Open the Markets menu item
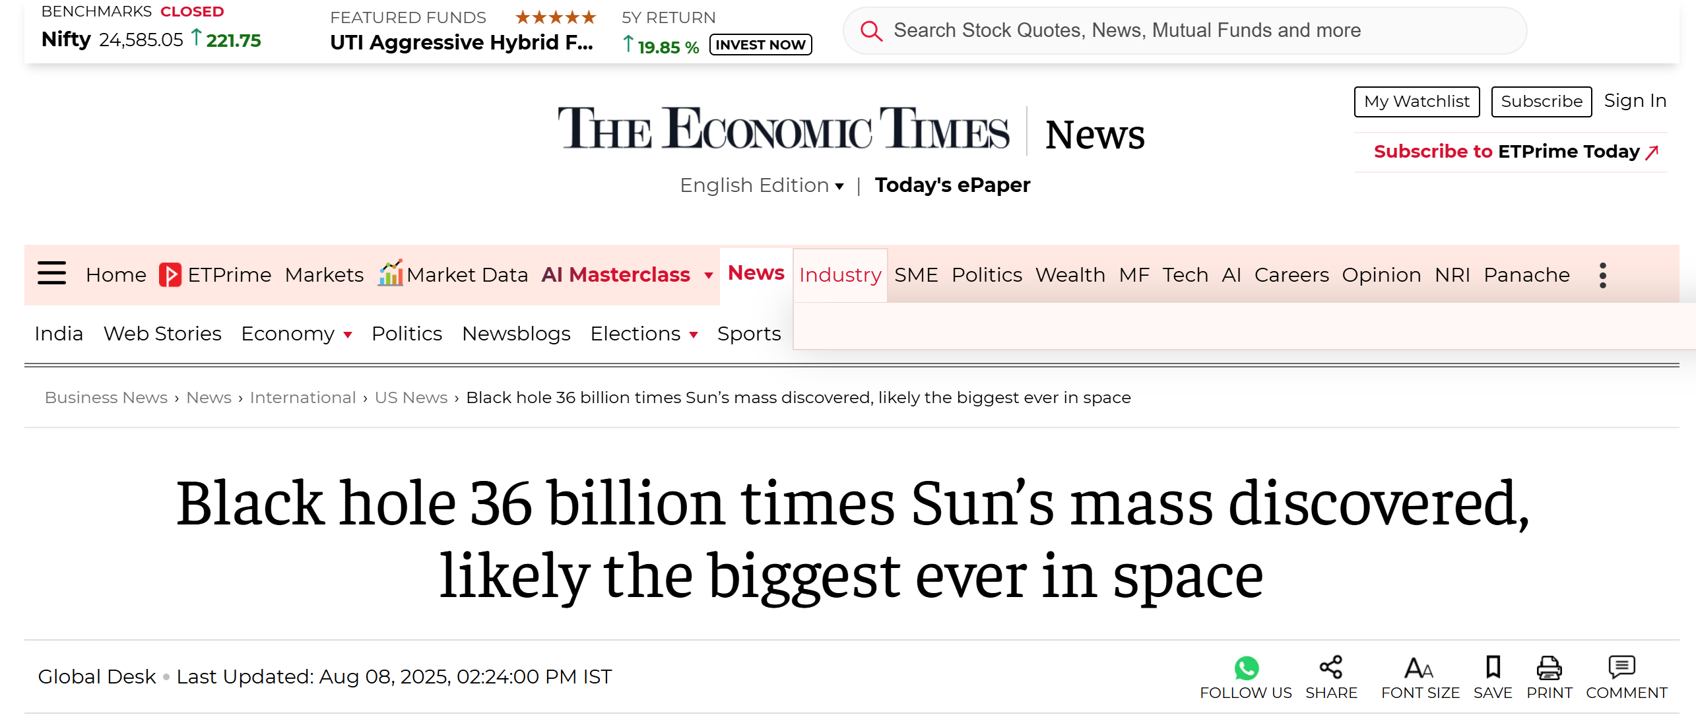This screenshot has width=1696, height=727. [x=324, y=275]
